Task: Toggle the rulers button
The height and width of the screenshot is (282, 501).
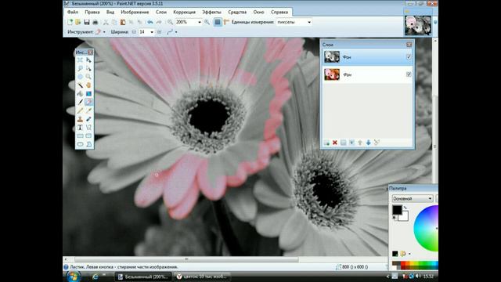Action: [x=226, y=22]
